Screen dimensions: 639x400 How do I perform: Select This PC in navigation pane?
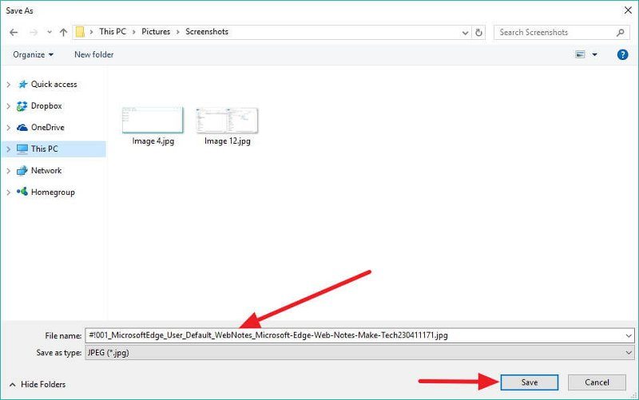[44, 149]
